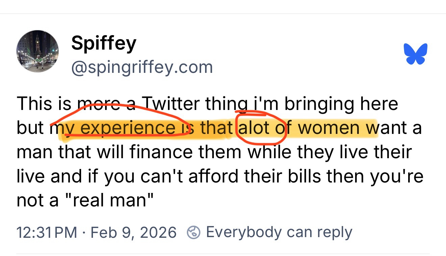Open Spiffey's profile avatar photo
446x256 pixels.
coord(37,51)
